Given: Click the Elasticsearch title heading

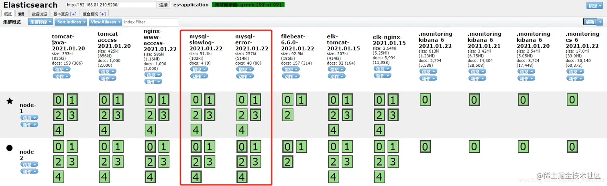Looking at the screenshot, I should (x=31, y=5).
